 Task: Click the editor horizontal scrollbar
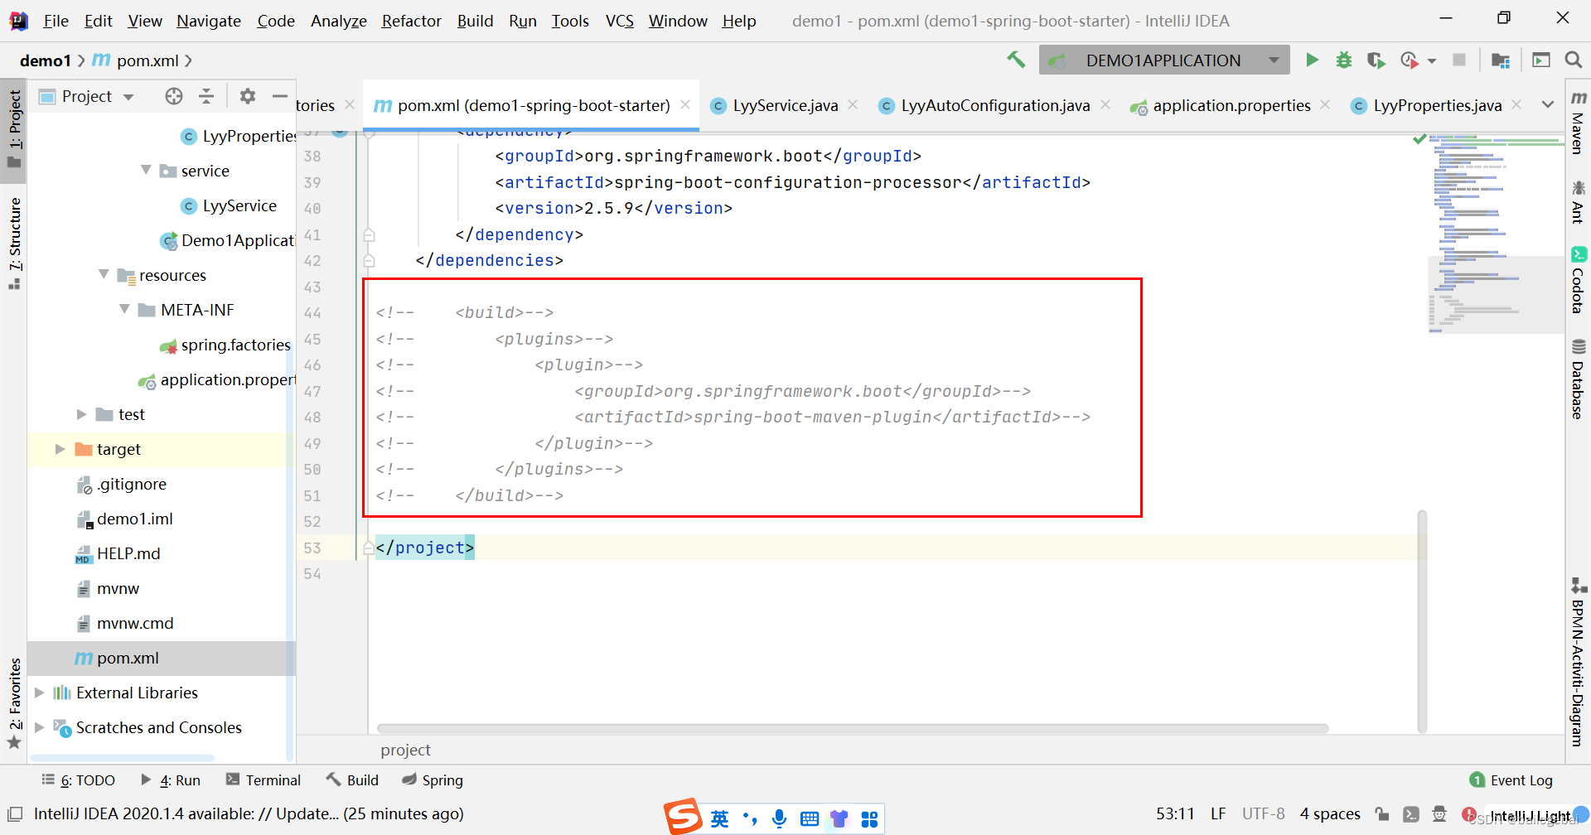click(853, 729)
